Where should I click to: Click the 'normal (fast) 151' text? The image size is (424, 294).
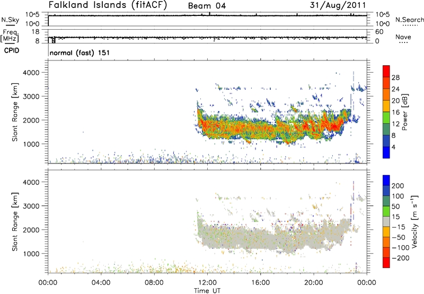click(80, 53)
